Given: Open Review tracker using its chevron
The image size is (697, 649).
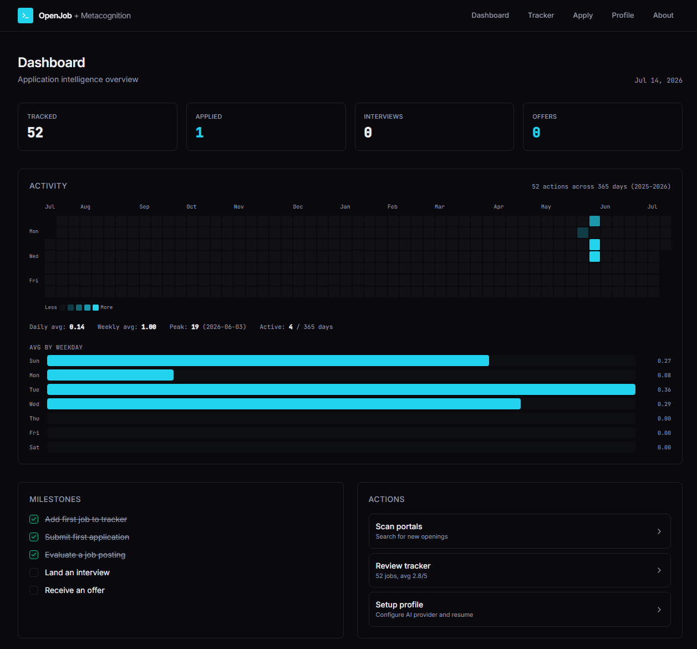Looking at the screenshot, I should [x=659, y=570].
